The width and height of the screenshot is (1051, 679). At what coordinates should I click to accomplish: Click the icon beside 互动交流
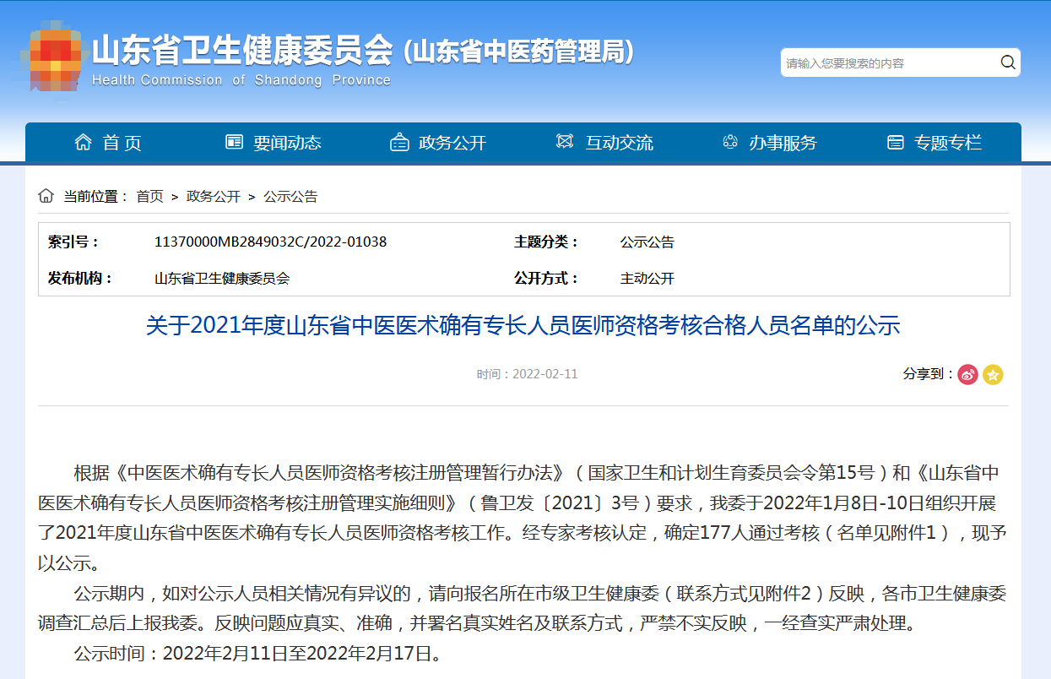pos(565,142)
